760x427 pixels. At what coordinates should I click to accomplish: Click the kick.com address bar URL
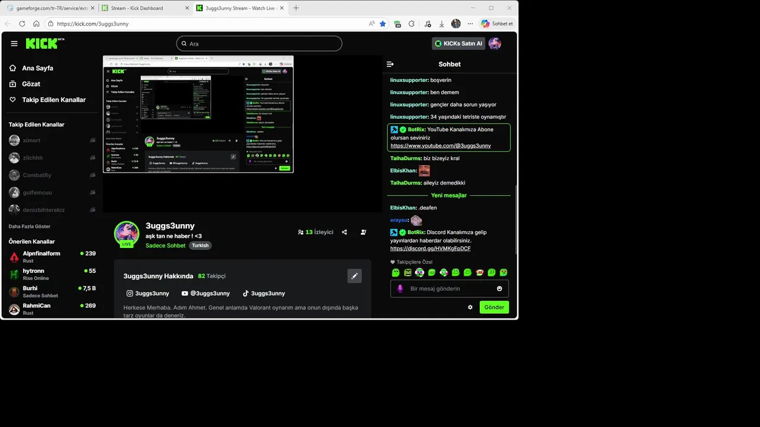click(x=92, y=24)
